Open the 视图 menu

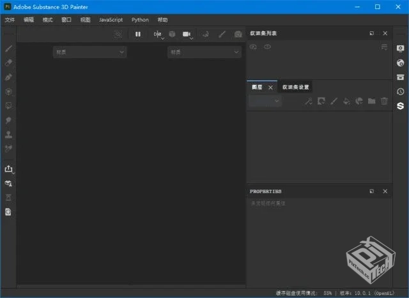click(85, 20)
